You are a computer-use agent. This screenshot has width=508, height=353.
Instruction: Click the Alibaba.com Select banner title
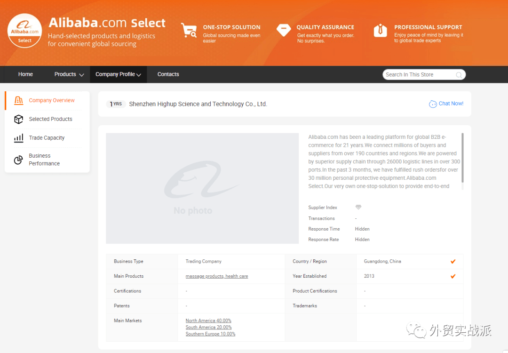pos(107,23)
